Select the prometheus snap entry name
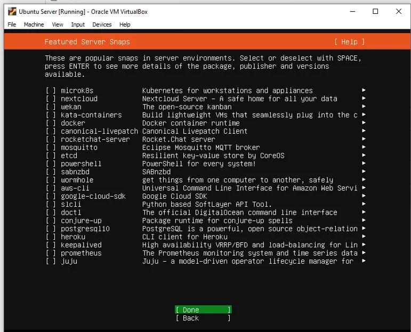 coord(81,253)
